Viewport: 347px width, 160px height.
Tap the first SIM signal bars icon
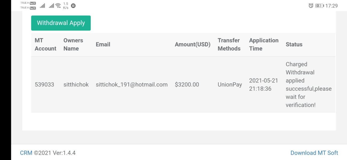pyautogui.click(x=42, y=6)
